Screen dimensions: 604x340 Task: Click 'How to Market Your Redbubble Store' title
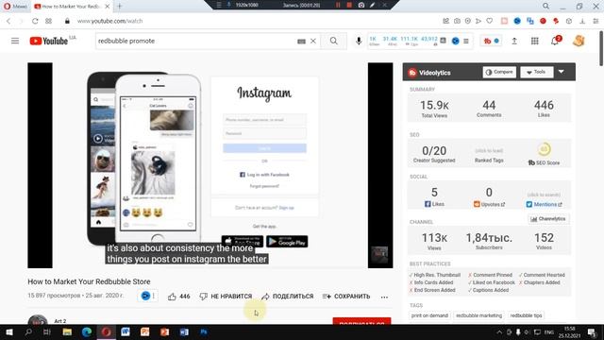point(89,281)
